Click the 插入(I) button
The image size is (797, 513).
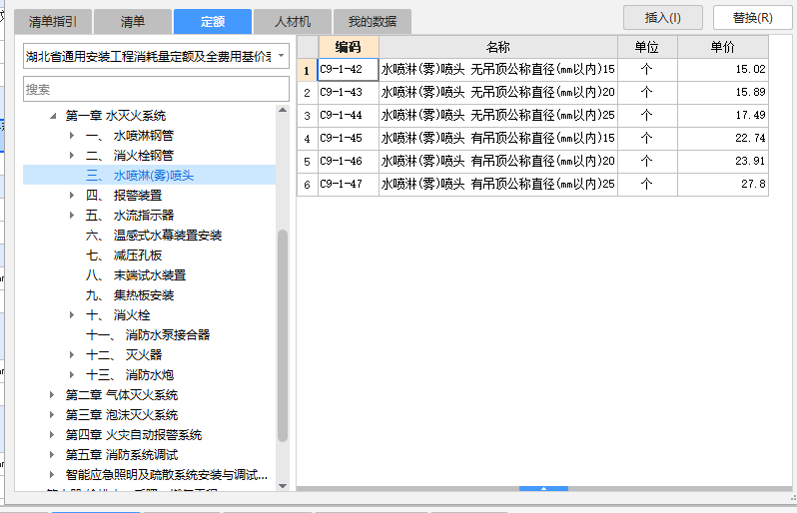pyautogui.click(x=663, y=18)
